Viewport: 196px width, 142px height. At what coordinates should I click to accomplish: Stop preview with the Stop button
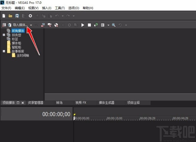click(89, 25)
